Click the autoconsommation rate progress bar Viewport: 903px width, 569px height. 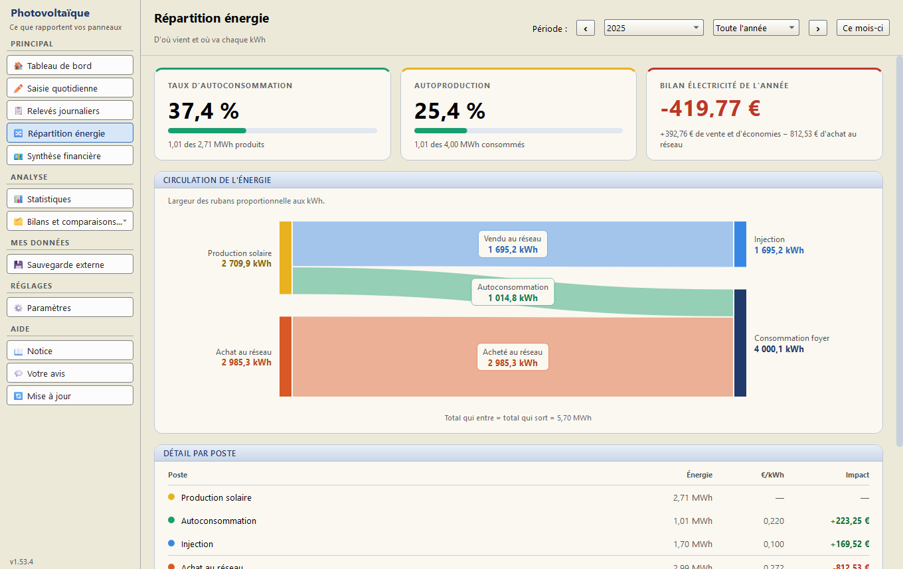[x=272, y=131]
